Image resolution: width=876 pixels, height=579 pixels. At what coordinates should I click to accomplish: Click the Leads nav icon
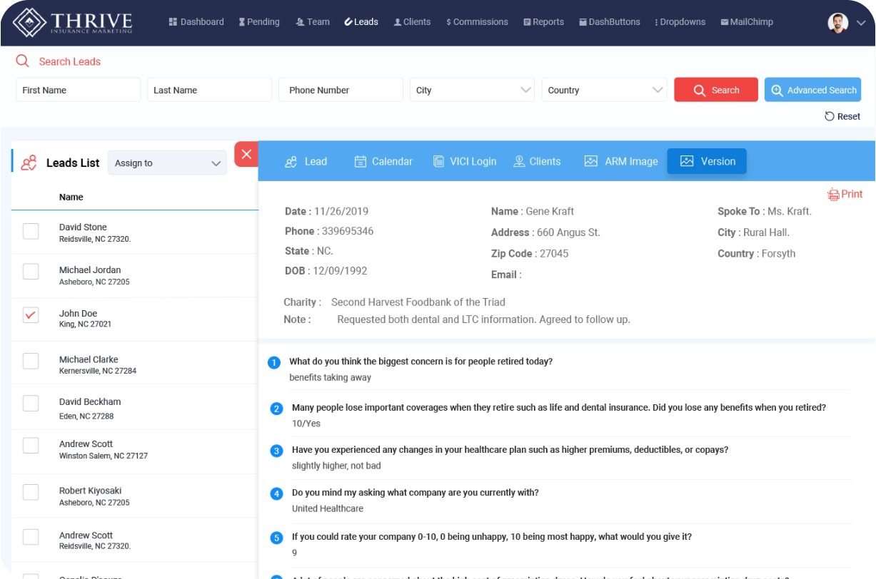point(348,22)
